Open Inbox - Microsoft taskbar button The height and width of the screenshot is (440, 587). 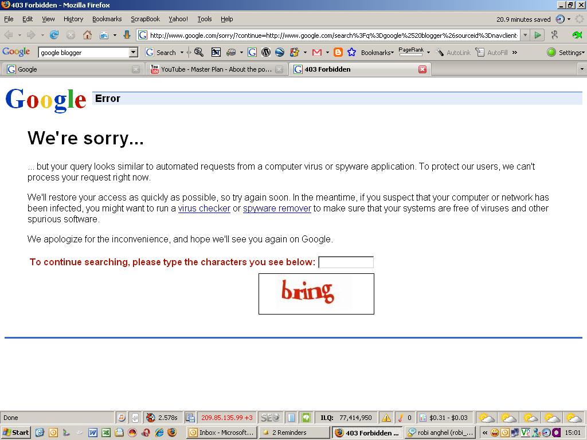pyautogui.click(x=222, y=433)
